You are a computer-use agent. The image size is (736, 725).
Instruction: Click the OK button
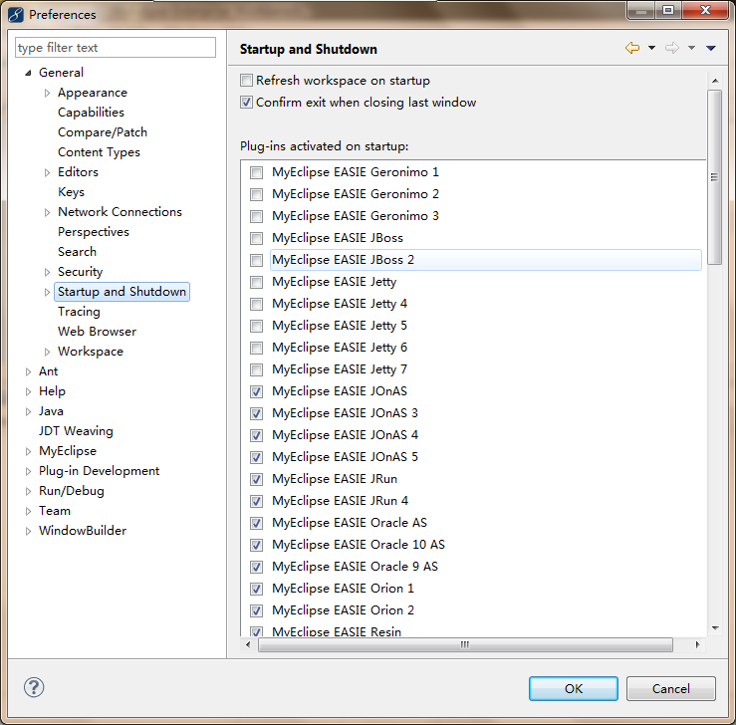click(x=573, y=688)
